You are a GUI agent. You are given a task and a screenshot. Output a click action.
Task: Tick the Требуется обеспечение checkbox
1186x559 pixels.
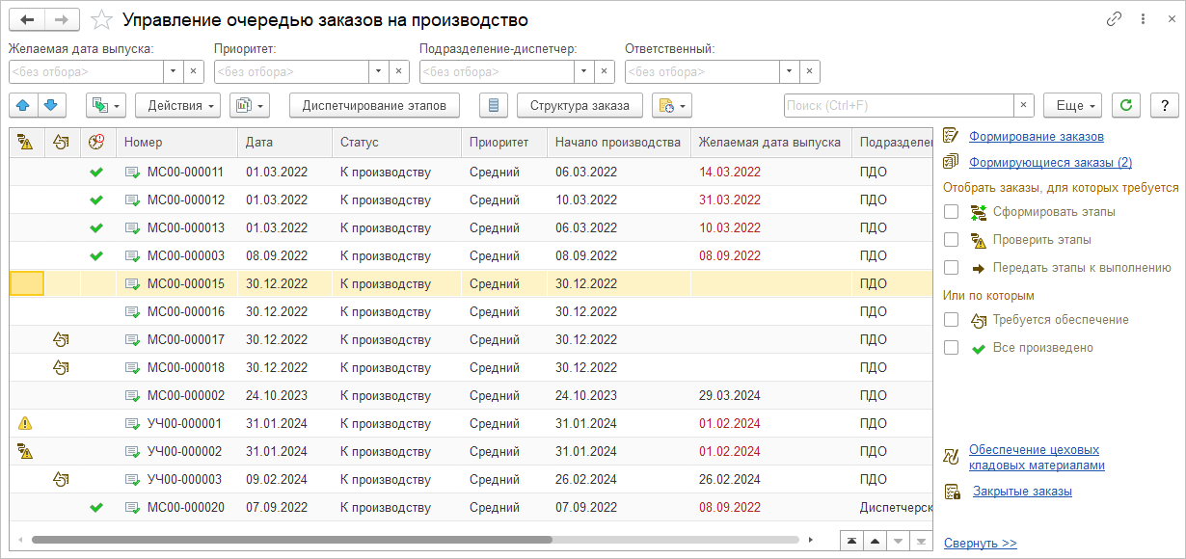[x=952, y=320]
